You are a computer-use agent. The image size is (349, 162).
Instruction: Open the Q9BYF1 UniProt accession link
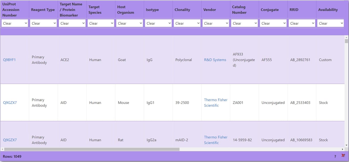(10, 60)
